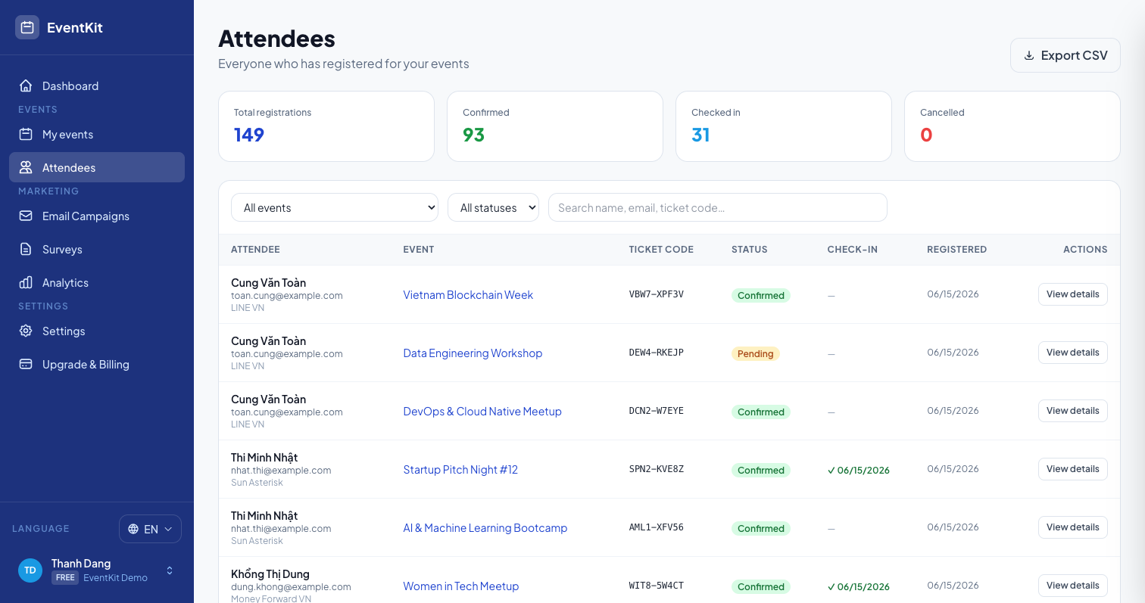Screen dimensions: 1145x603
Task: Click the Settings gear icon
Action: pyautogui.click(x=26, y=331)
